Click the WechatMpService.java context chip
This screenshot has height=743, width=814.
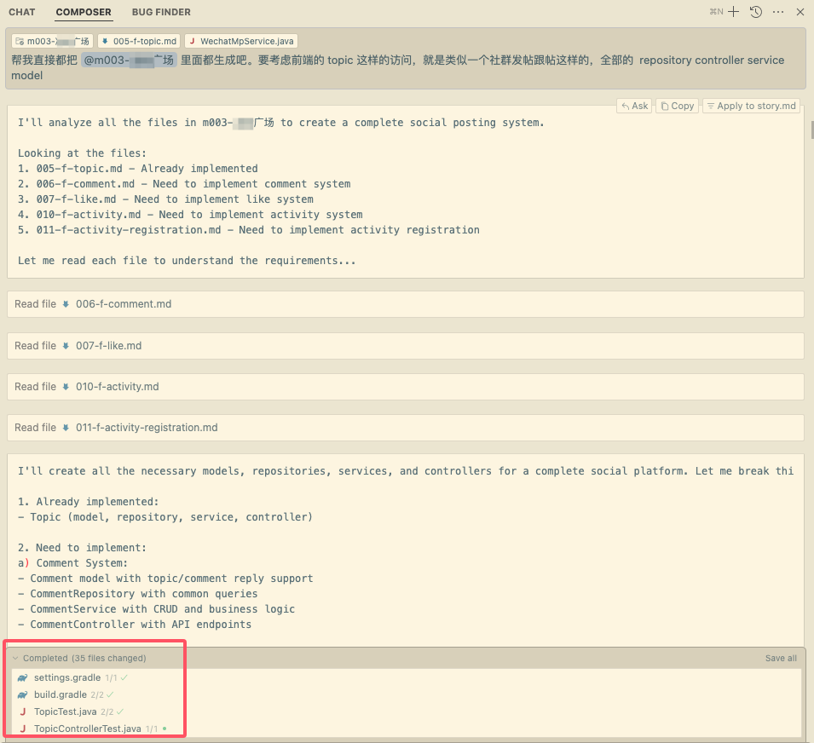[x=241, y=41]
